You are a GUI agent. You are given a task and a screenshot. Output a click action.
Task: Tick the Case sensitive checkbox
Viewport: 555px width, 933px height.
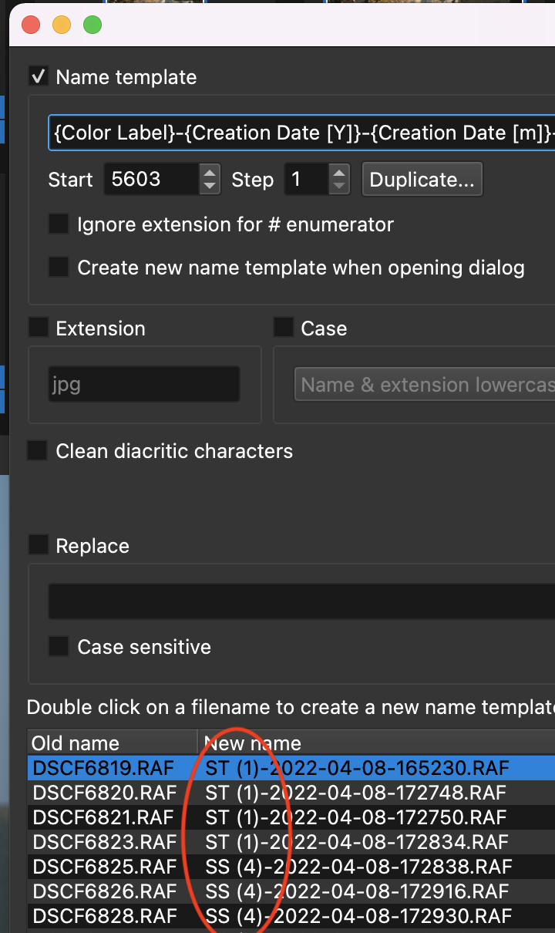(x=59, y=646)
